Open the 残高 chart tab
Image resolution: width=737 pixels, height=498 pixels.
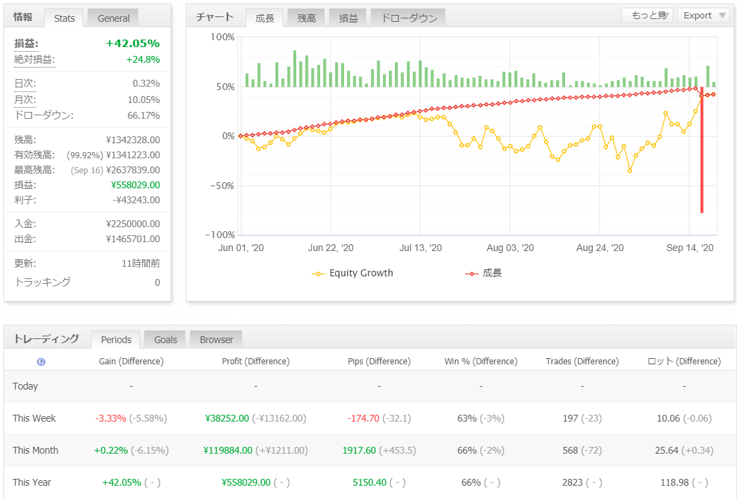pos(306,18)
